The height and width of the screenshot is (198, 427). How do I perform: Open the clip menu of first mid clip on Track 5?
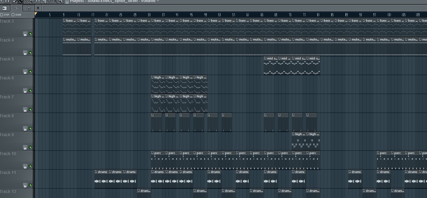(x=266, y=58)
